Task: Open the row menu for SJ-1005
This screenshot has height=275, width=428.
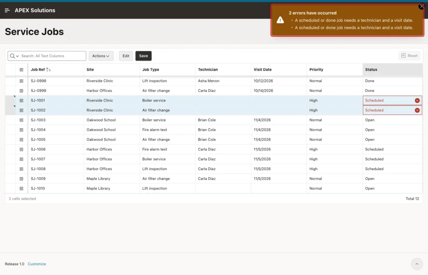Action: (21, 140)
